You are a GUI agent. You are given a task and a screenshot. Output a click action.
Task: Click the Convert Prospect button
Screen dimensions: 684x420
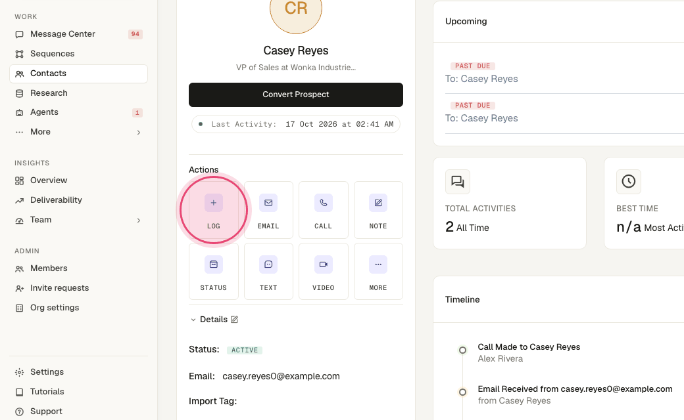point(296,94)
